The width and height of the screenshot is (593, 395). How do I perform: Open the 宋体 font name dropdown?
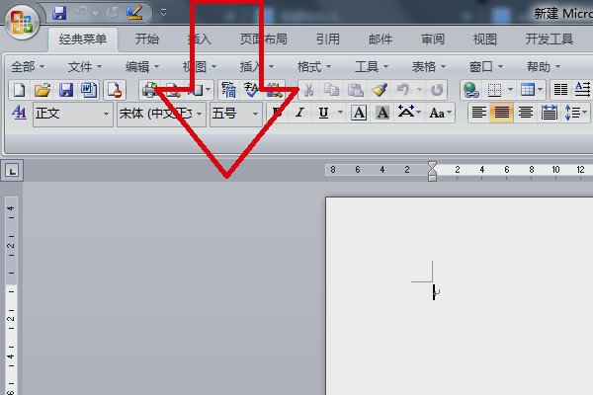click(x=200, y=114)
